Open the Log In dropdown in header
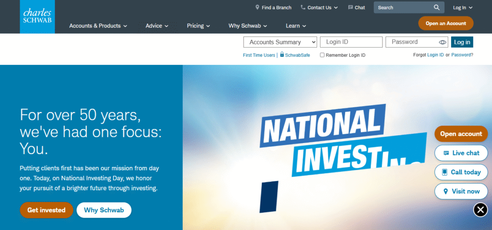 tap(463, 8)
